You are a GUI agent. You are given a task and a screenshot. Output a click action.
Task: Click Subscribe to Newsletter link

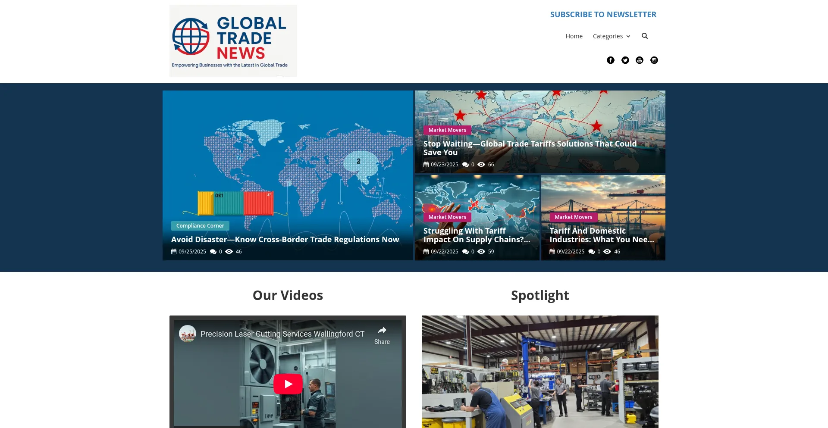603,15
